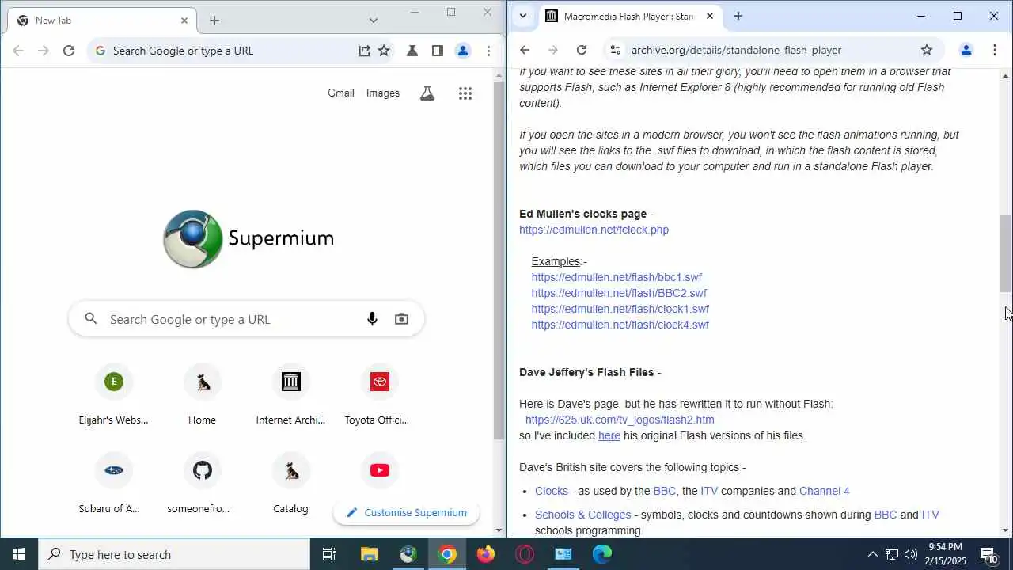This screenshot has height=570, width=1013.
Task: Show hidden system tray icons
Action: [872, 554]
